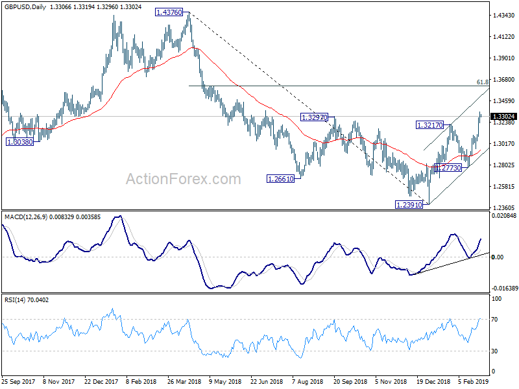Click the 1.34590 price axis value
The height and width of the screenshot is (389, 519).
tap(504, 101)
